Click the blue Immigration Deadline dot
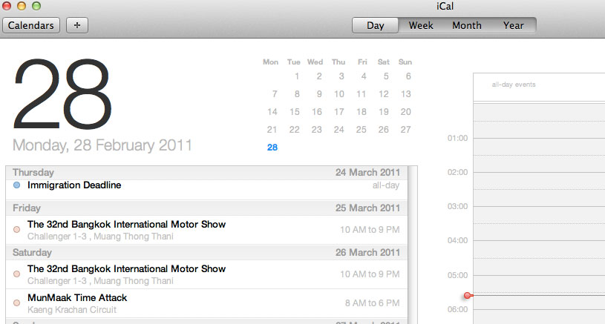This screenshot has width=605, height=324. click(17, 185)
